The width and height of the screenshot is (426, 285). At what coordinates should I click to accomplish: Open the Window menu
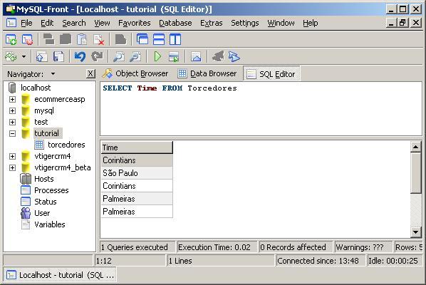pyautogui.click(x=281, y=23)
